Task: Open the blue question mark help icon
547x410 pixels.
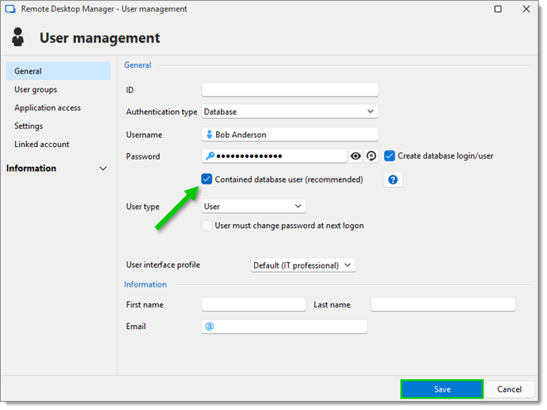Action: point(393,179)
